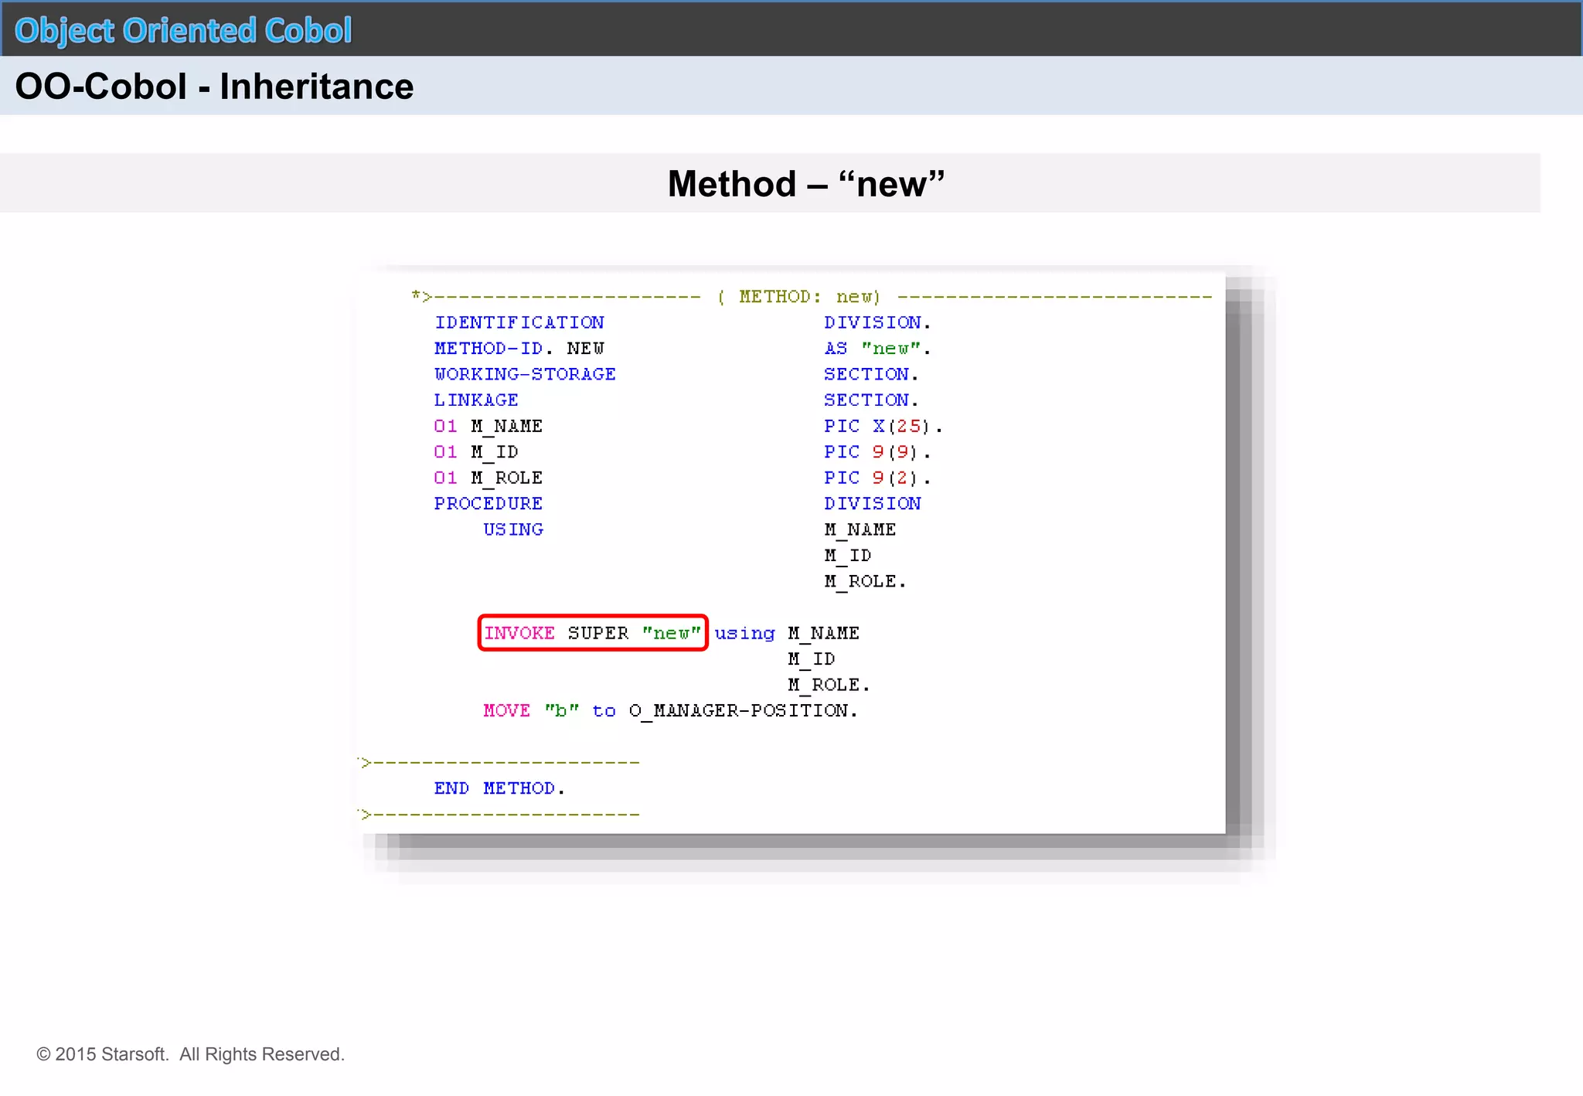Click the 'Method – "new"' slide title
Screen dimensions: 1583x1096
coord(806,184)
